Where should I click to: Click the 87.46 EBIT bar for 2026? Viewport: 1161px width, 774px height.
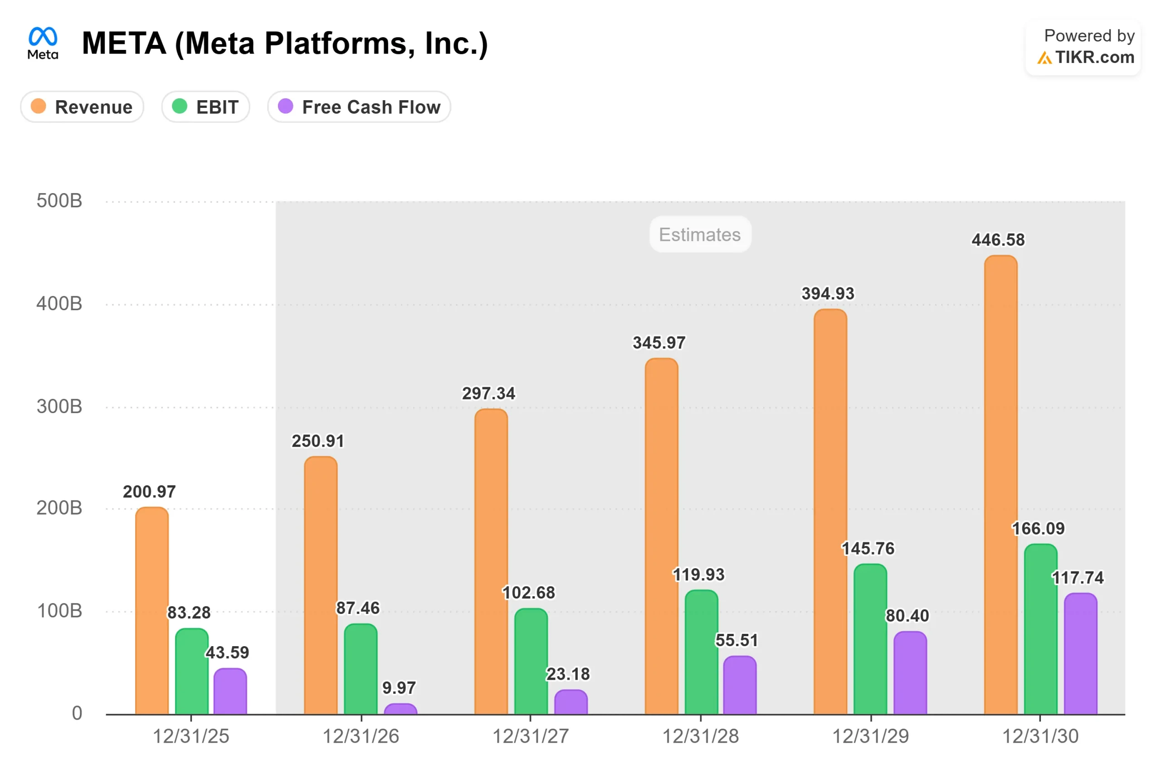(x=361, y=669)
